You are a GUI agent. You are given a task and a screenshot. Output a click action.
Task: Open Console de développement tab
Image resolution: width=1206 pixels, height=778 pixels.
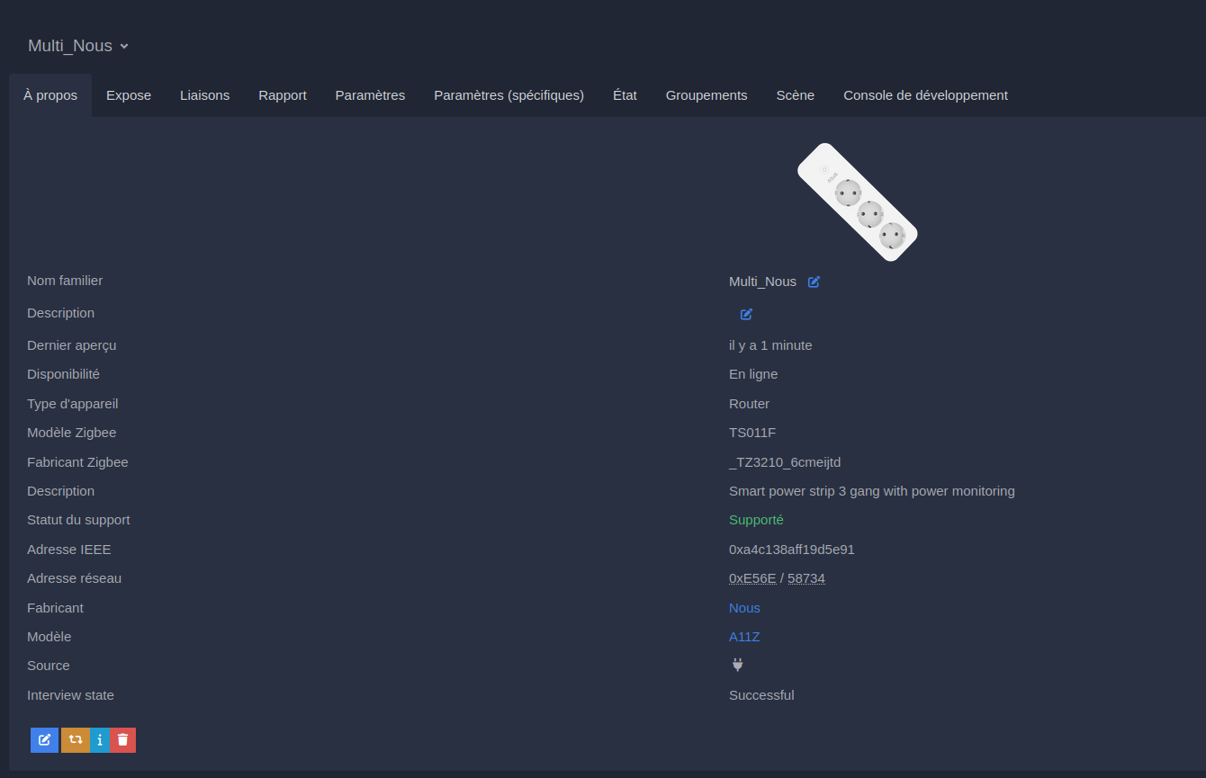pos(925,95)
